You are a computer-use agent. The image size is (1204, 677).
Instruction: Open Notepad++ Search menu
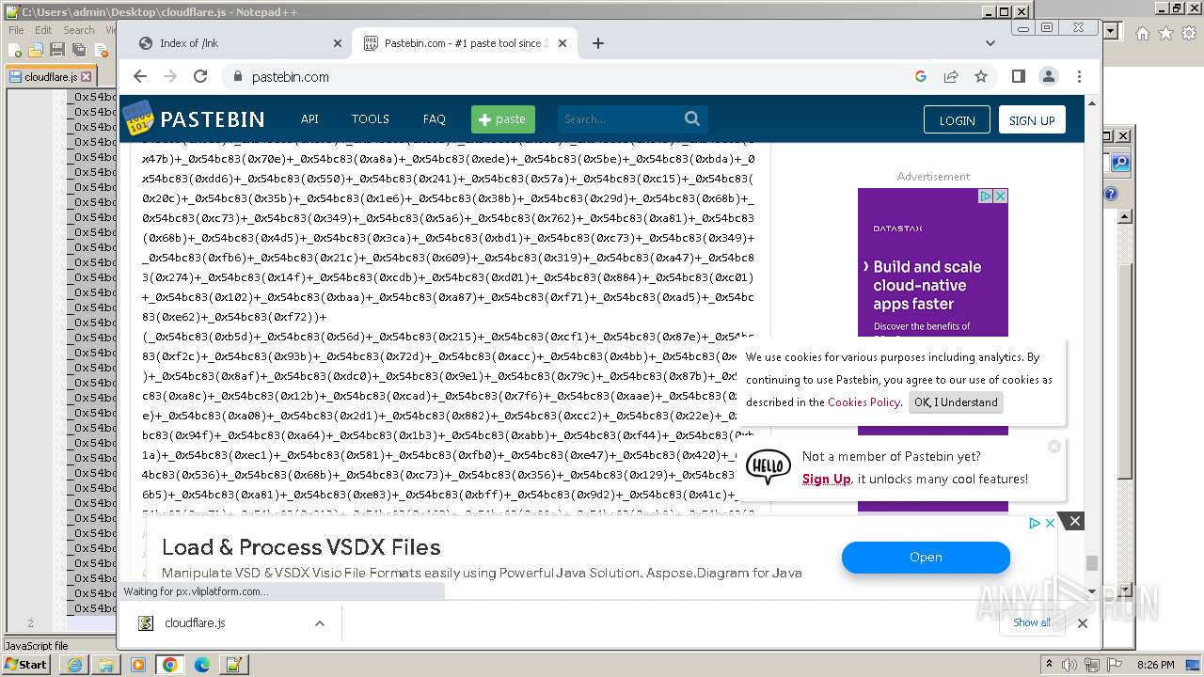click(x=78, y=30)
